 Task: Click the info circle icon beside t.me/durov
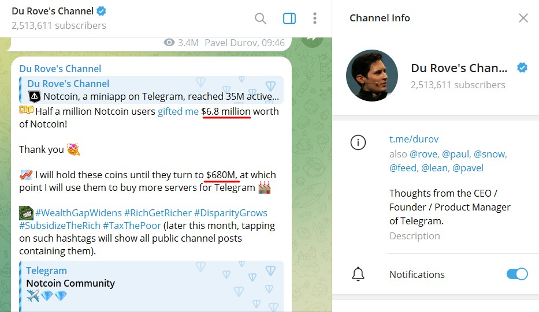tap(358, 142)
